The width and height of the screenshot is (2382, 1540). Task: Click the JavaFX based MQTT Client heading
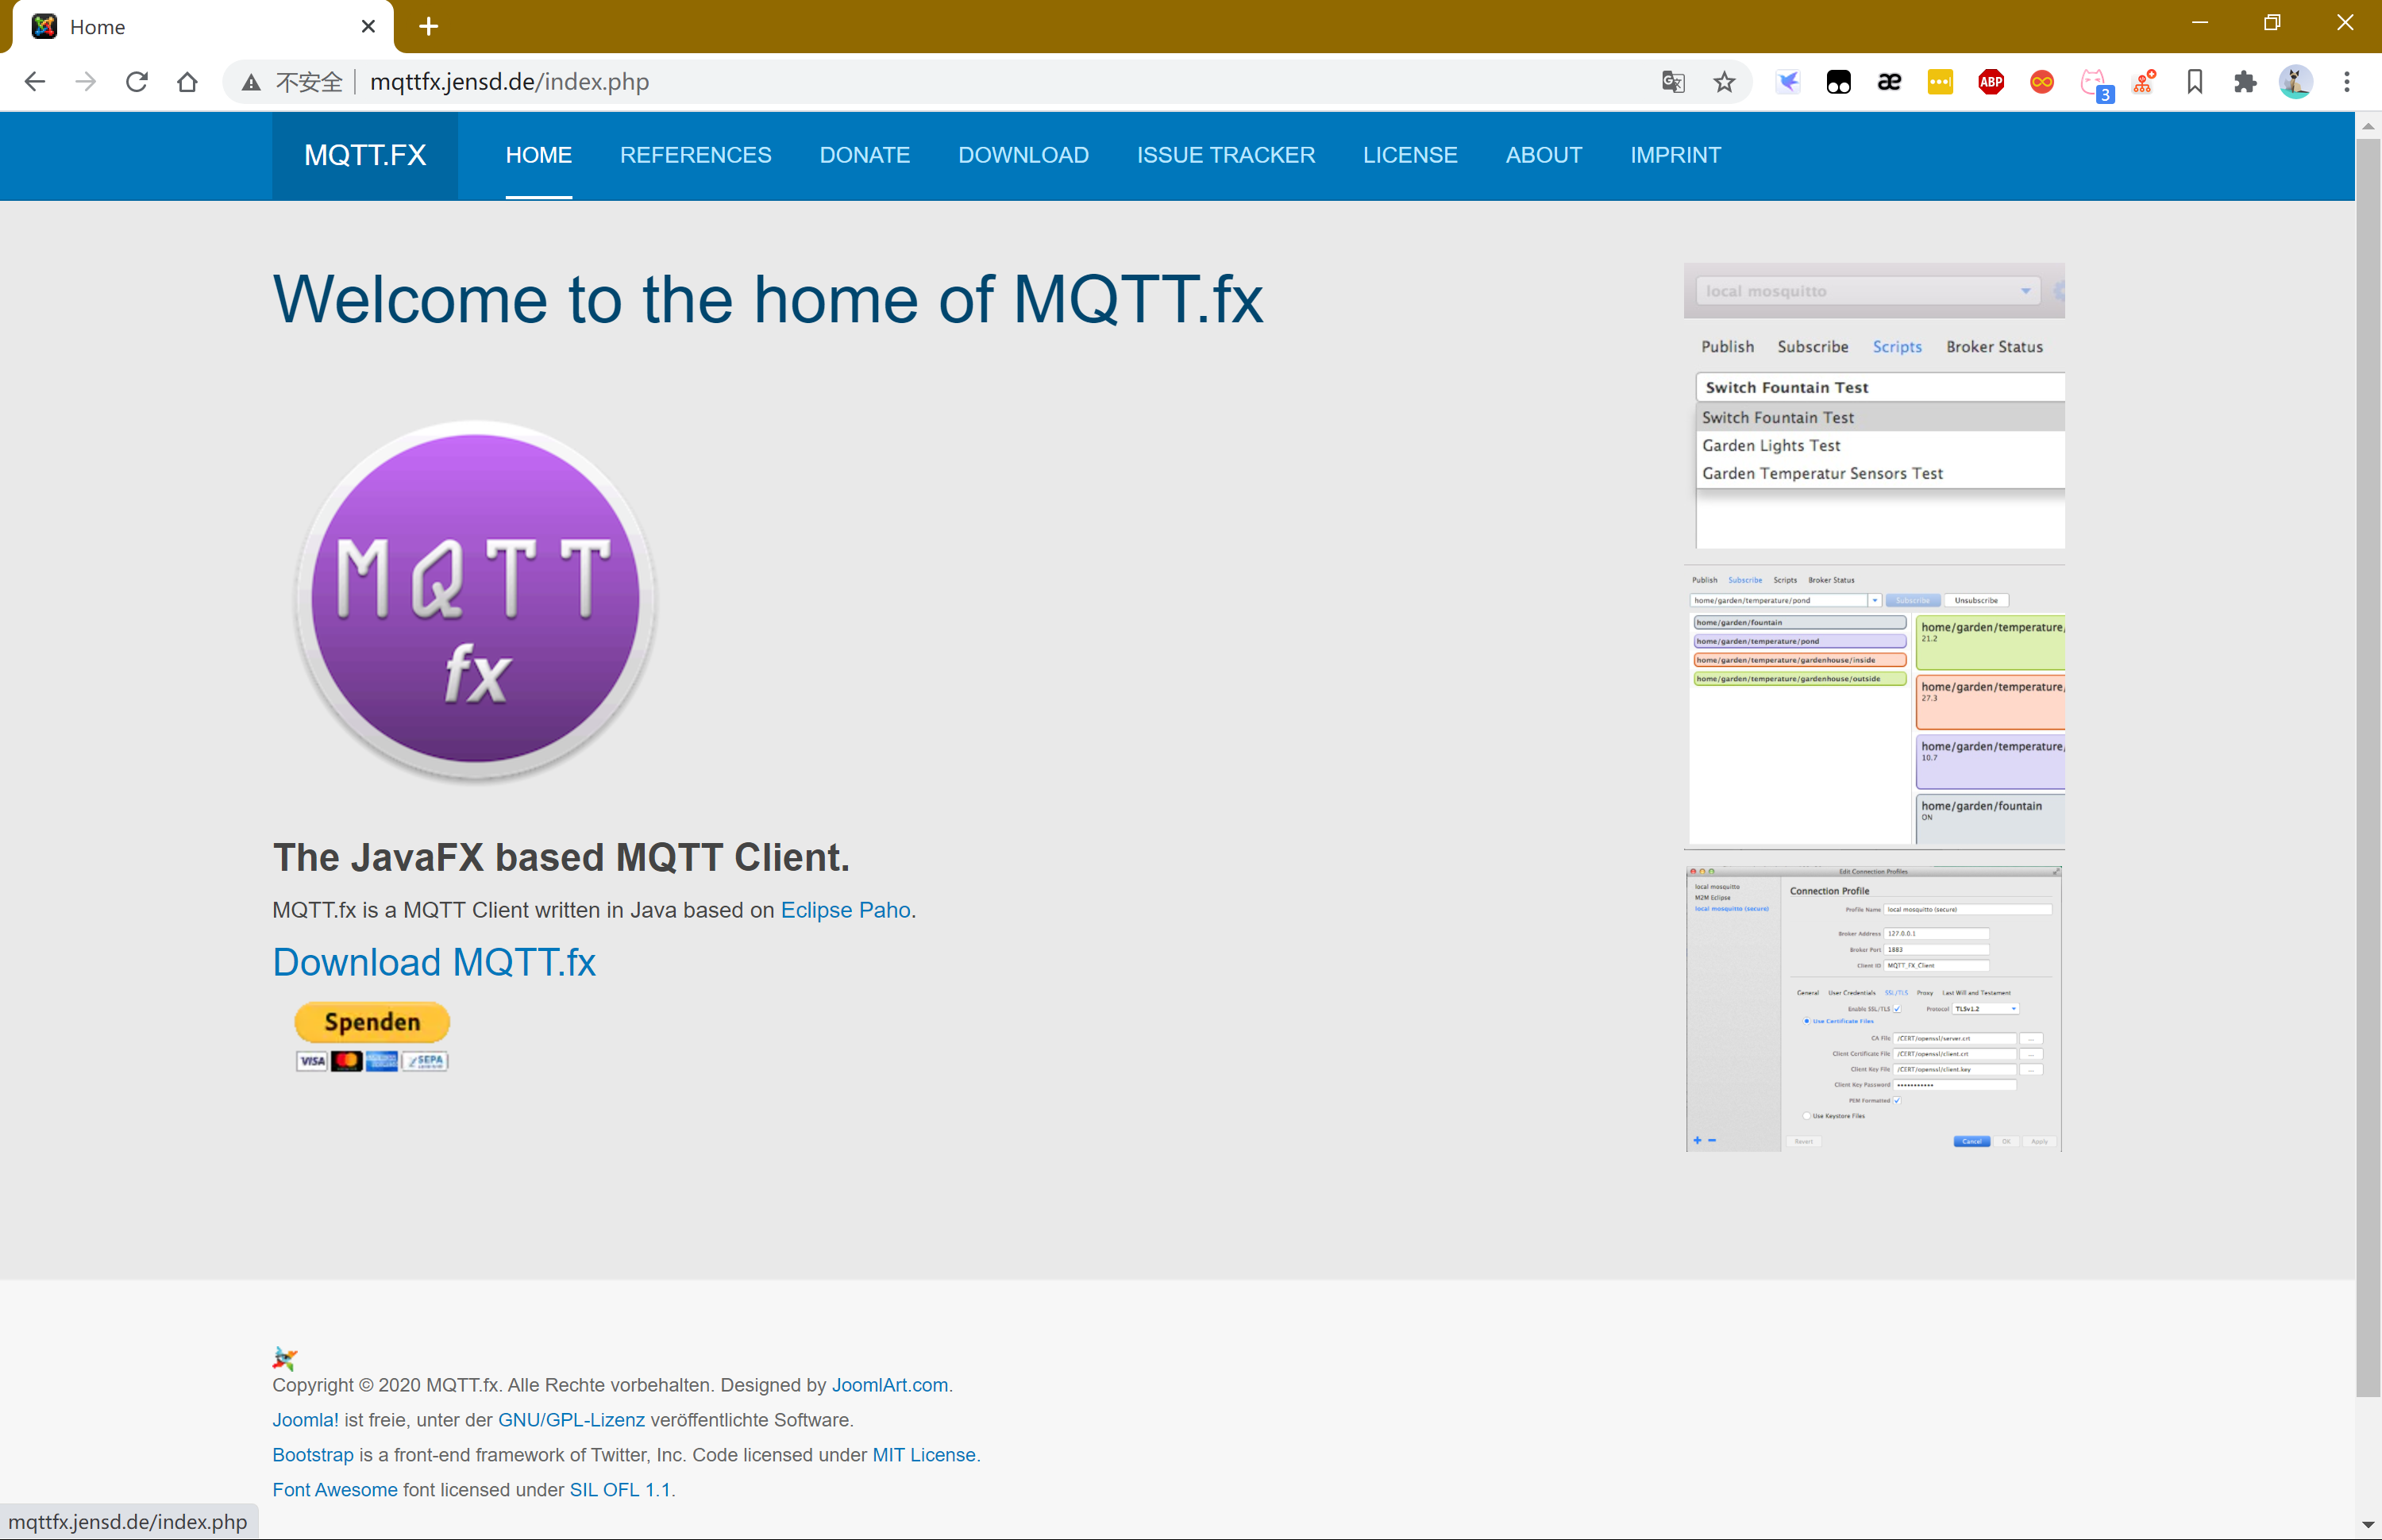[x=561, y=857]
